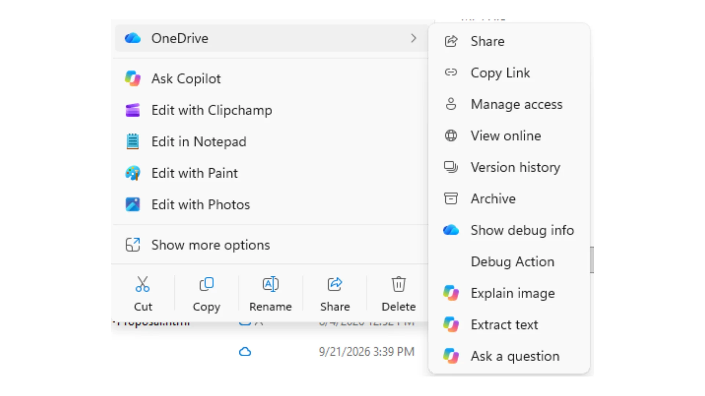Click the vertical scrollbar beside the submenu
Viewport: 705px width, 396px height.
pyautogui.click(x=592, y=260)
